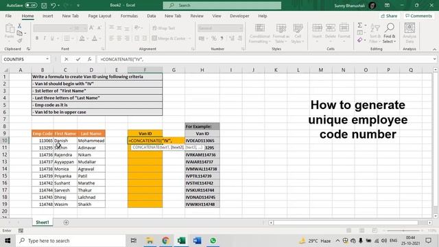Apply Percent Style format
The height and width of the screenshot is (247, 439).
pos(214,38)
